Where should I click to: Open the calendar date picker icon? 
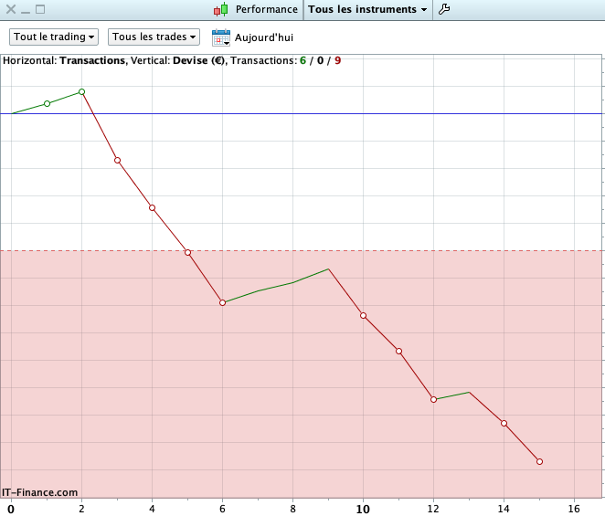tap(220, 37)
